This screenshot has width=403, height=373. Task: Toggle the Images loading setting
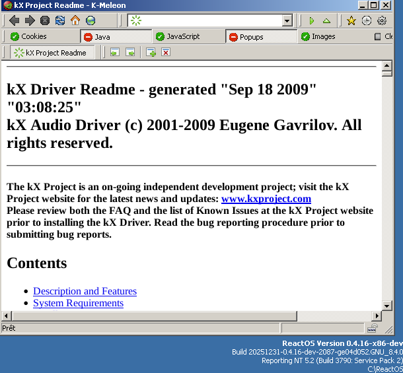[x=318, y=36]
